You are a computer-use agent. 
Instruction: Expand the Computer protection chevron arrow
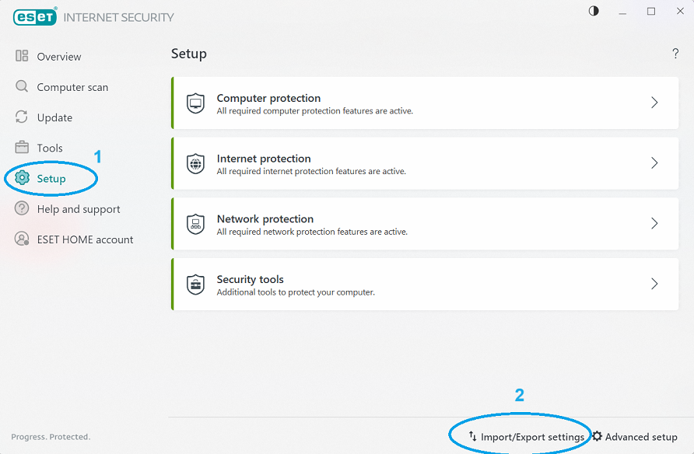click(654, 103)
